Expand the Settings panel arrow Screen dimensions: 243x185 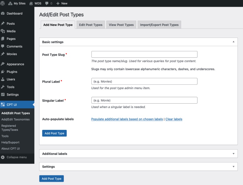(x=233, y=166)
